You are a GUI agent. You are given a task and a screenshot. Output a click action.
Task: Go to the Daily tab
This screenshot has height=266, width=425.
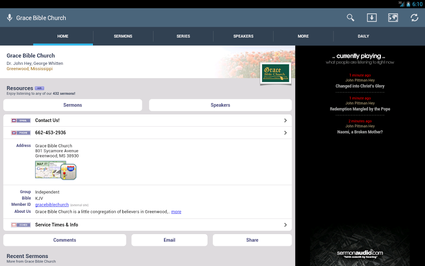point(363,36)
